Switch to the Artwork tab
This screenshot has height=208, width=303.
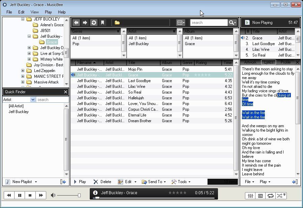(x=250, y=62)
